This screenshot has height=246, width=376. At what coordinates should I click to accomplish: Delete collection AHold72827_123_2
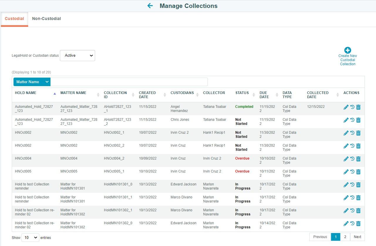[x=358, y=120]
